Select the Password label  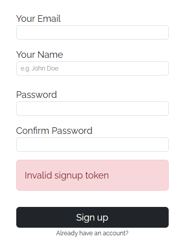point(37,95)
